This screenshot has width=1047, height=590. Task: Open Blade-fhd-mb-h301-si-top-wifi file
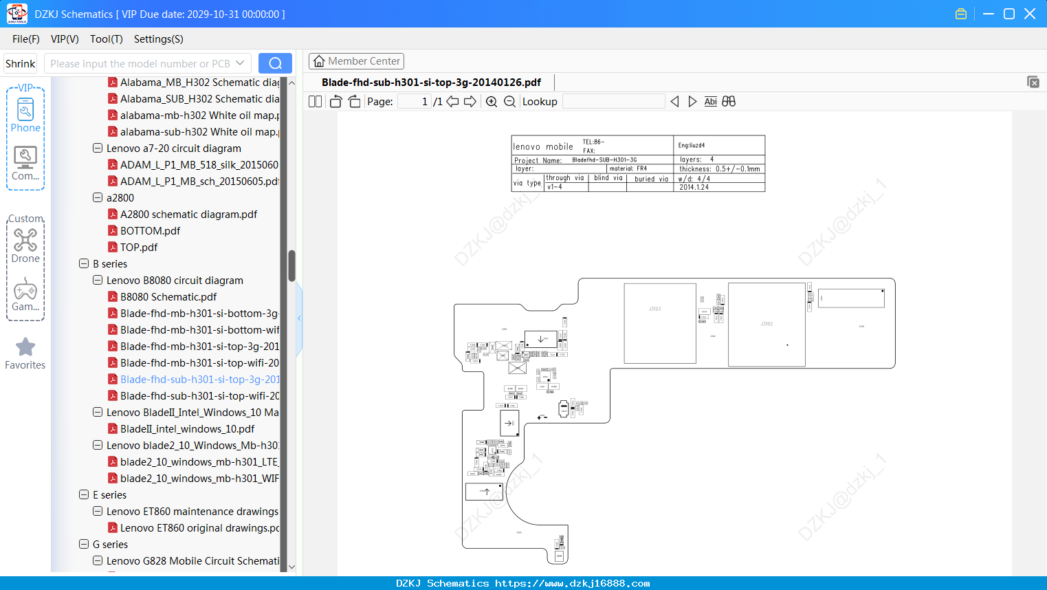point(199,363)
